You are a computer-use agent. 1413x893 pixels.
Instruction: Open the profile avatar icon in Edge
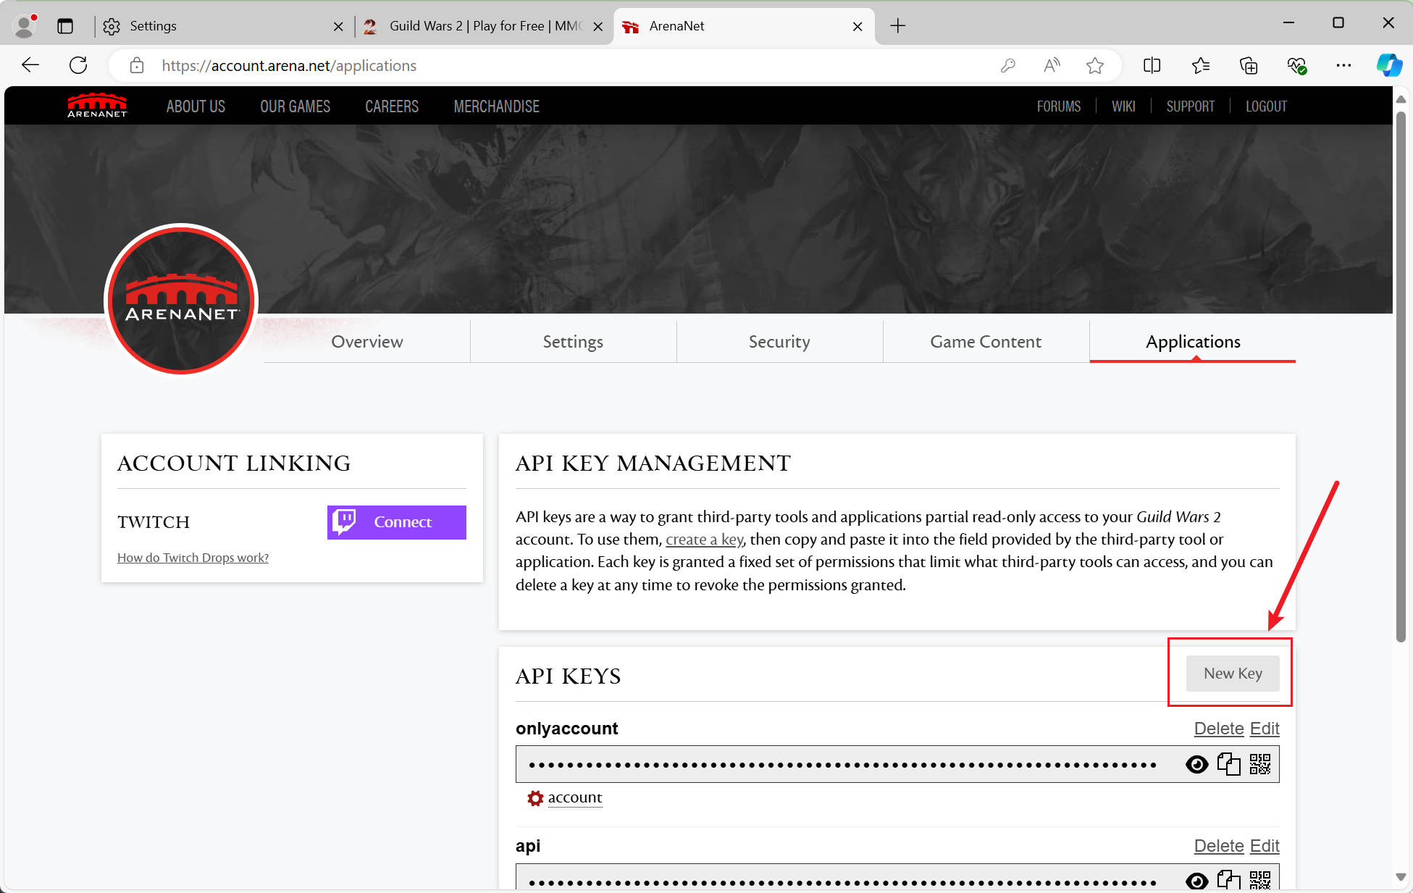click(25, 26)
